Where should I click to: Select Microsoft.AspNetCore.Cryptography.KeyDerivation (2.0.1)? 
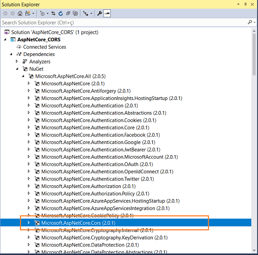tap(104, 238)
